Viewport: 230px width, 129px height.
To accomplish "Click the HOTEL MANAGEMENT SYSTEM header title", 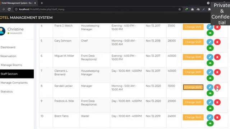I will [26, 18].
